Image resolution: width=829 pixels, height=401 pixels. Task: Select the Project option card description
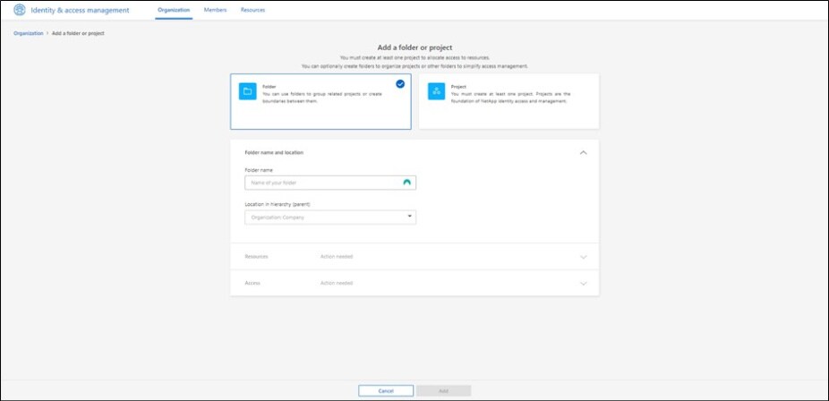[510, 97]
